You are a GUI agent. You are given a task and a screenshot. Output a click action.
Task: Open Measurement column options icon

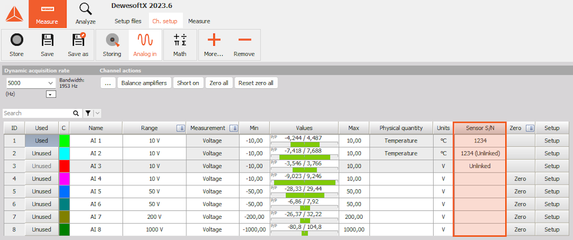(233, 128)
